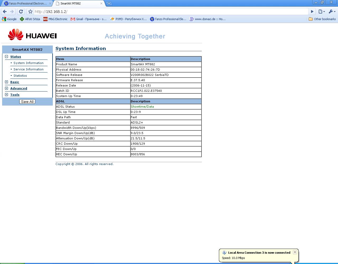Open the Other bookmarks folder
This screenshot has height=264, width=338.
click(x=322, y=19)
